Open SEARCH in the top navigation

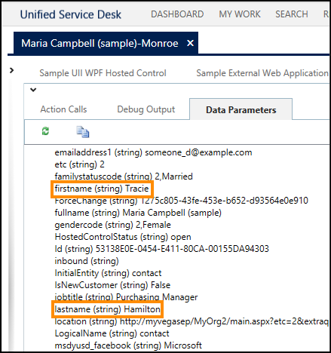pyautogui.click(x=292, y=14)
